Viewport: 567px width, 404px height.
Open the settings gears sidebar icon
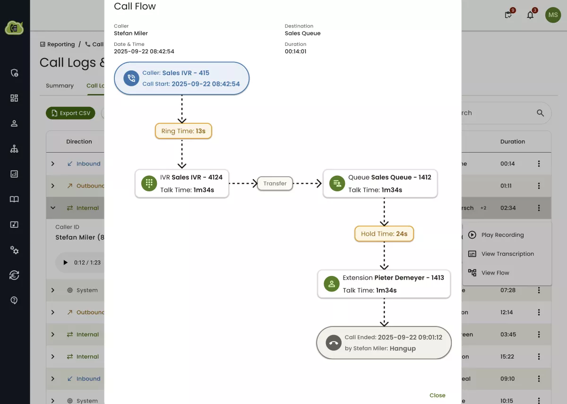[x=14, y=250]
